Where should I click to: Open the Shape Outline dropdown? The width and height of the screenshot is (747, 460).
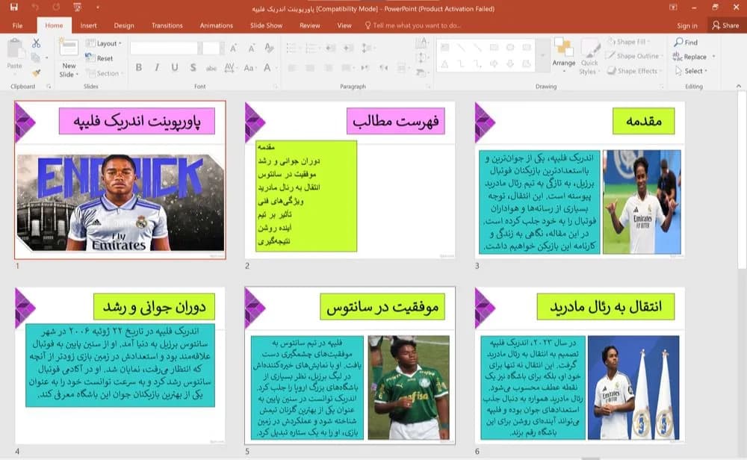pos(634,56)
